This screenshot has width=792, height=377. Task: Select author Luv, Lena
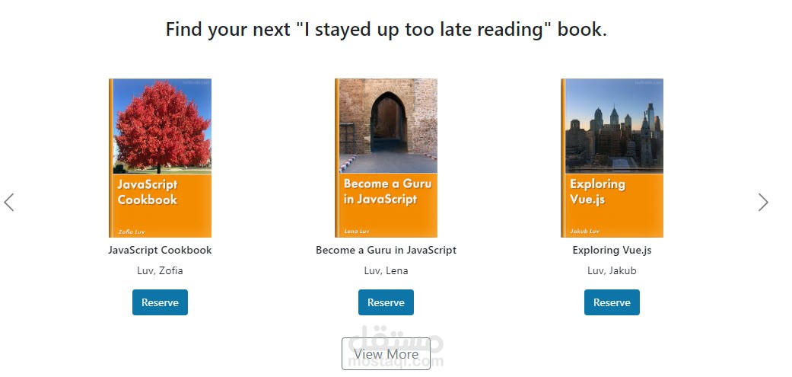[386, 270]
